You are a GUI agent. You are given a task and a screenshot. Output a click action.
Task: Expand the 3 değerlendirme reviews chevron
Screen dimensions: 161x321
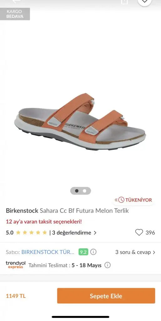point(95,233)
